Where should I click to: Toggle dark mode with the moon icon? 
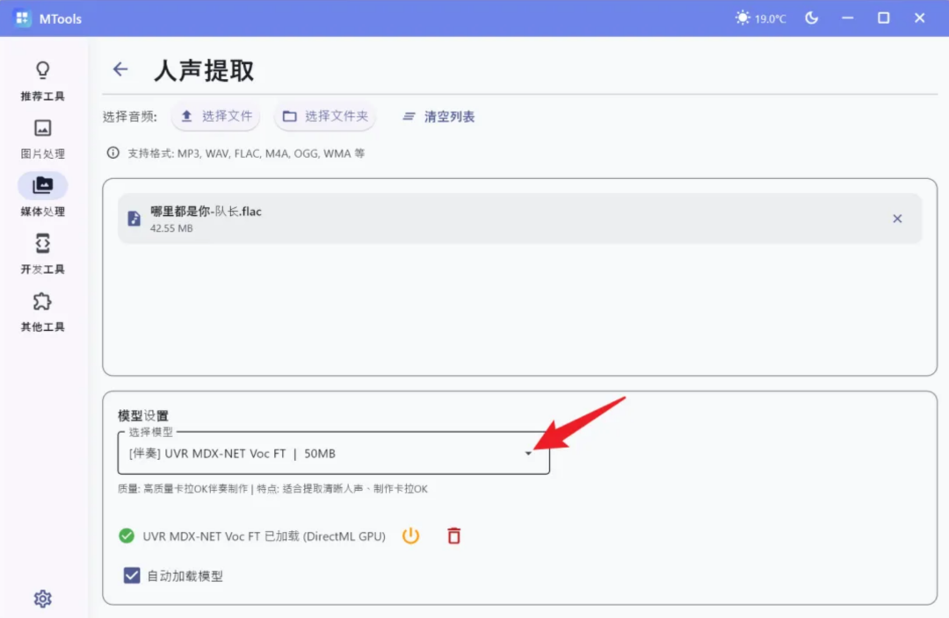click(x=812, y=18)
